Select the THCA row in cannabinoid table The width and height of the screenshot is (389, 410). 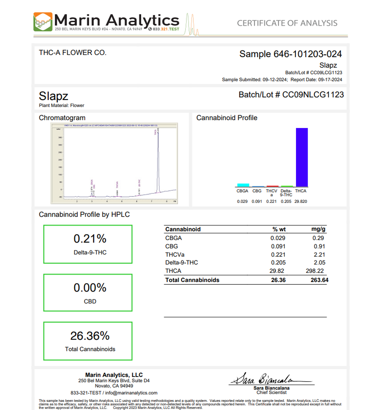click(x=245, y=271)
